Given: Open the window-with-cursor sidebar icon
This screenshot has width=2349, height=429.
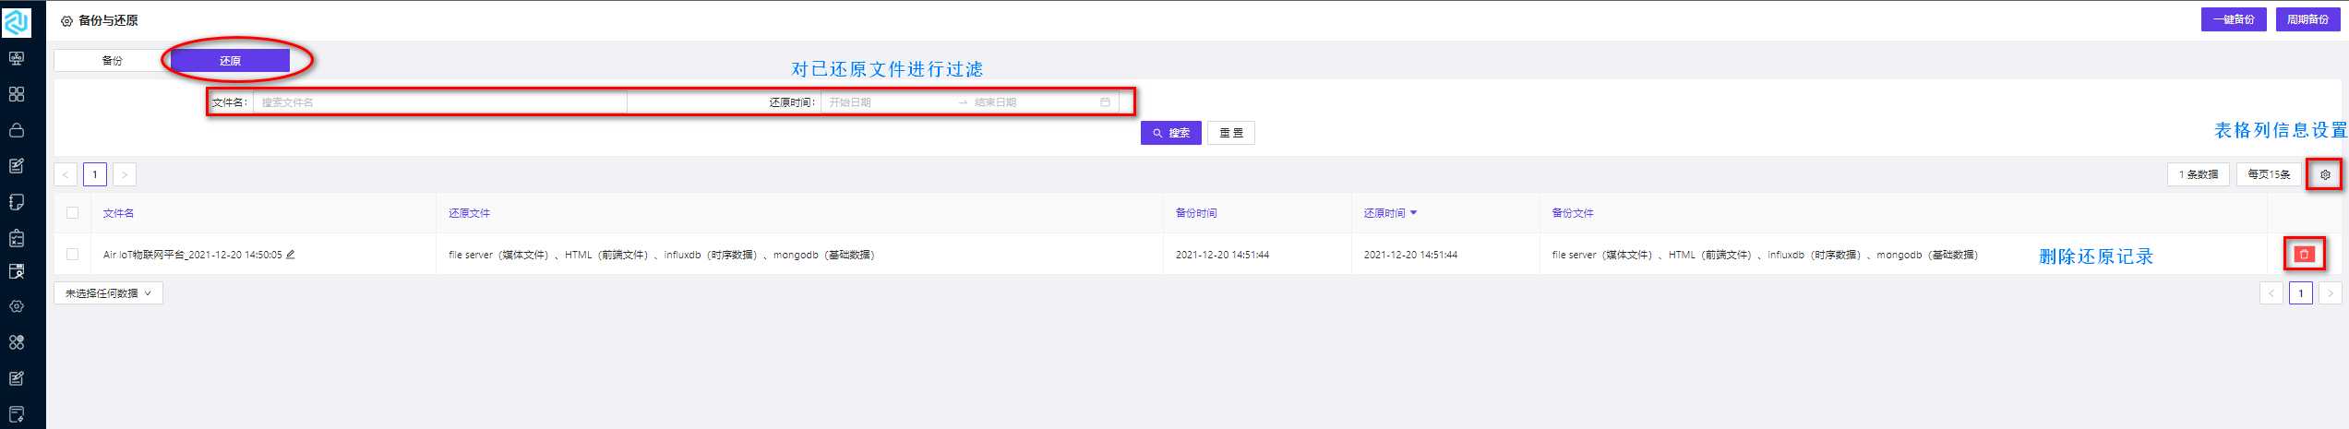Looking at the screenshot, I should 17,271.
